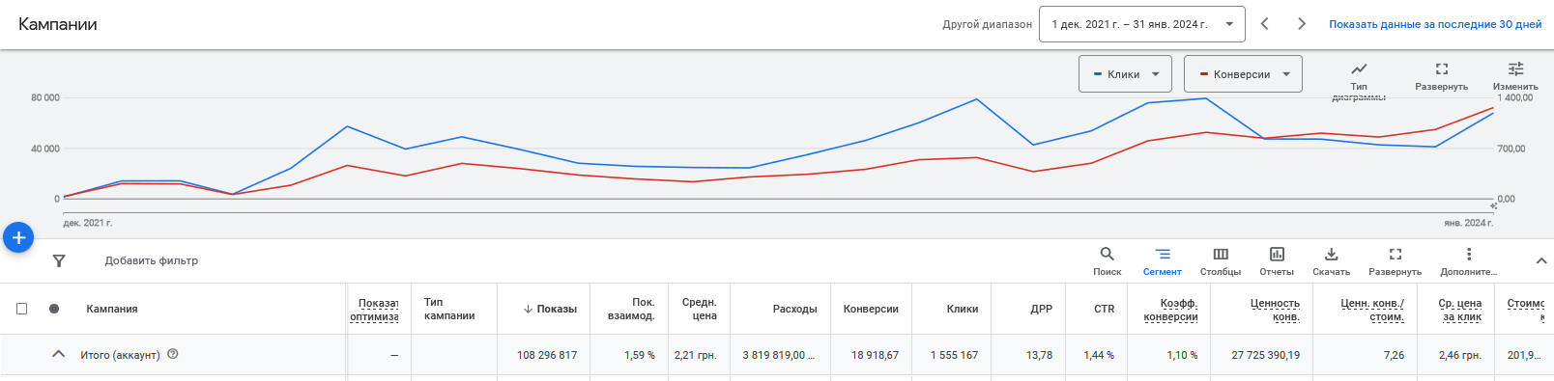
Task: Expand the chart with Развернуть icon
Action: point(1442,68)
